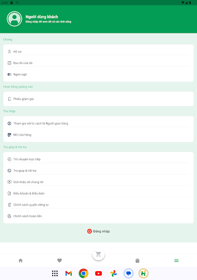Open the Hồ sơ profile entry

click(x=99, y=51)
